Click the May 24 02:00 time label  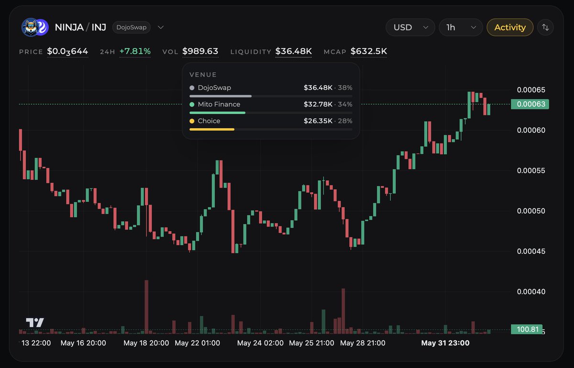260,343
